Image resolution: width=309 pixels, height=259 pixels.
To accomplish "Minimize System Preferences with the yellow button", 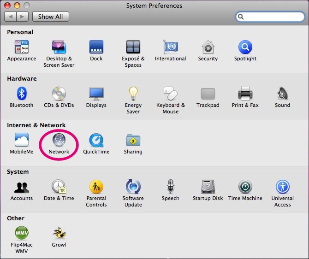I will (x=17, y=6).
